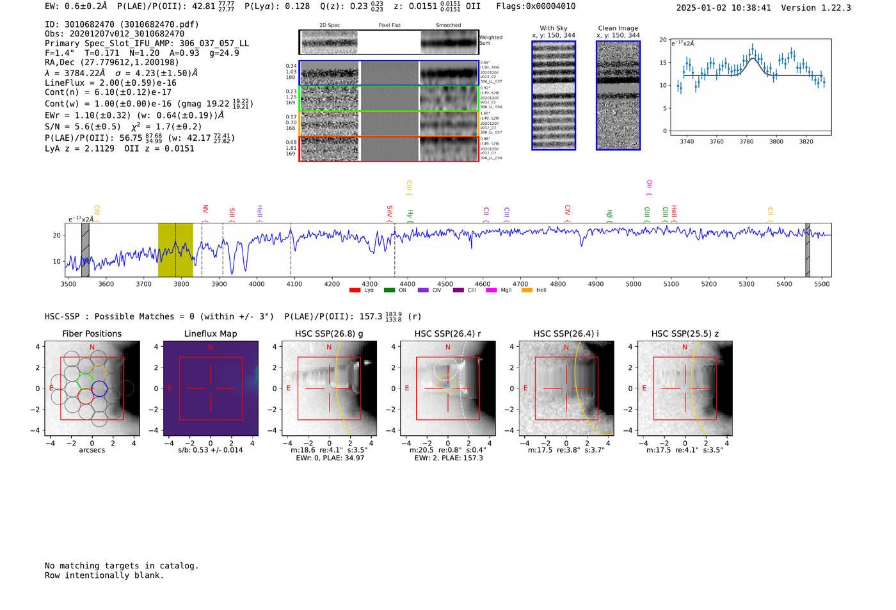
Task: Click the Gaussian emission-line fit plot
Action: [750, 87]
